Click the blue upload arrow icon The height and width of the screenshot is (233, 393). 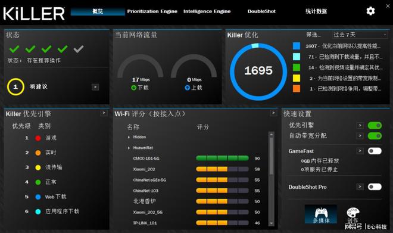187,88
